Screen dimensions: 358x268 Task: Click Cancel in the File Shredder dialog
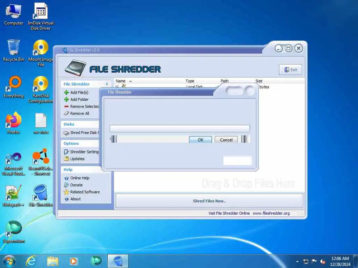pos(226,140)
